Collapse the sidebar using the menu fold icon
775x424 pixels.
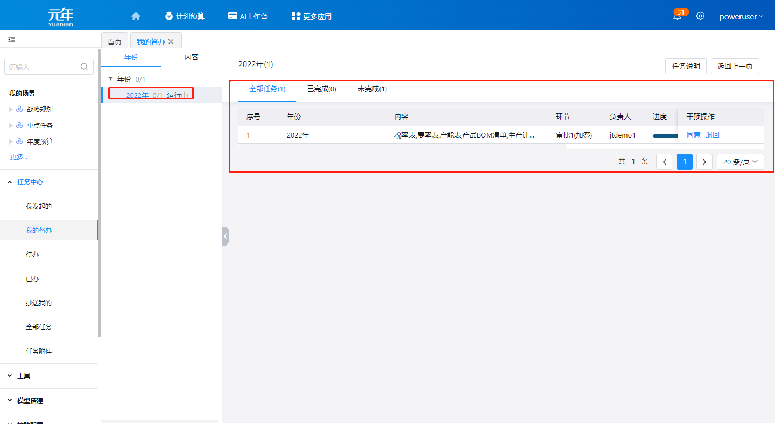coord(11,40)
